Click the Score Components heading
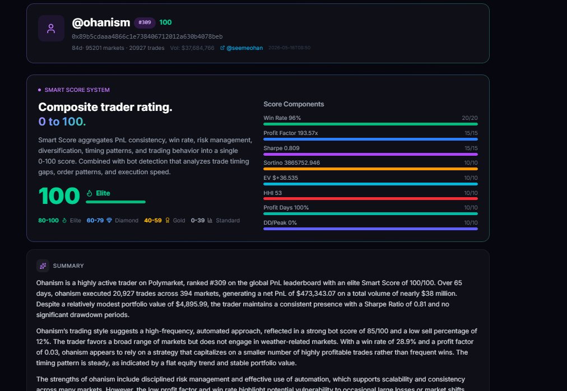 (x=294, y=104)
